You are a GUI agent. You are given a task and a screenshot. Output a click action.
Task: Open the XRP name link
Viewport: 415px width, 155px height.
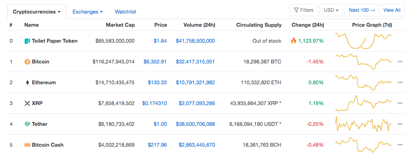pos(37,103)
